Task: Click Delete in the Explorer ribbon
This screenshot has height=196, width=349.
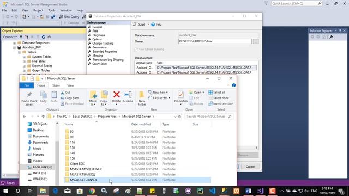Action: pyautogui.click(x=116, y=97)
